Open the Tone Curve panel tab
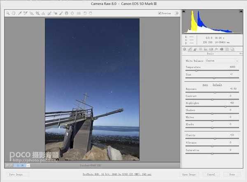This screenshot has height=182, width=247. pos(190,50)
